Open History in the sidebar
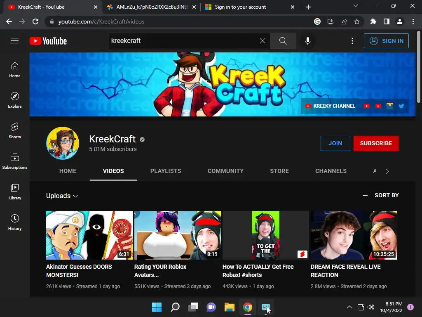 click(x=15, y=222)
